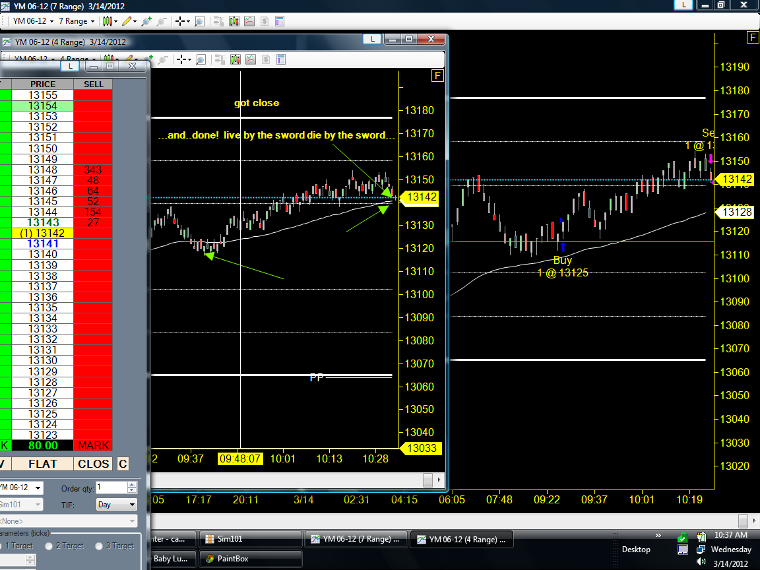Open data series candle icon in 7 Range toolbar
This screenshot has width=760, height=570.
(x=234, y=21)
